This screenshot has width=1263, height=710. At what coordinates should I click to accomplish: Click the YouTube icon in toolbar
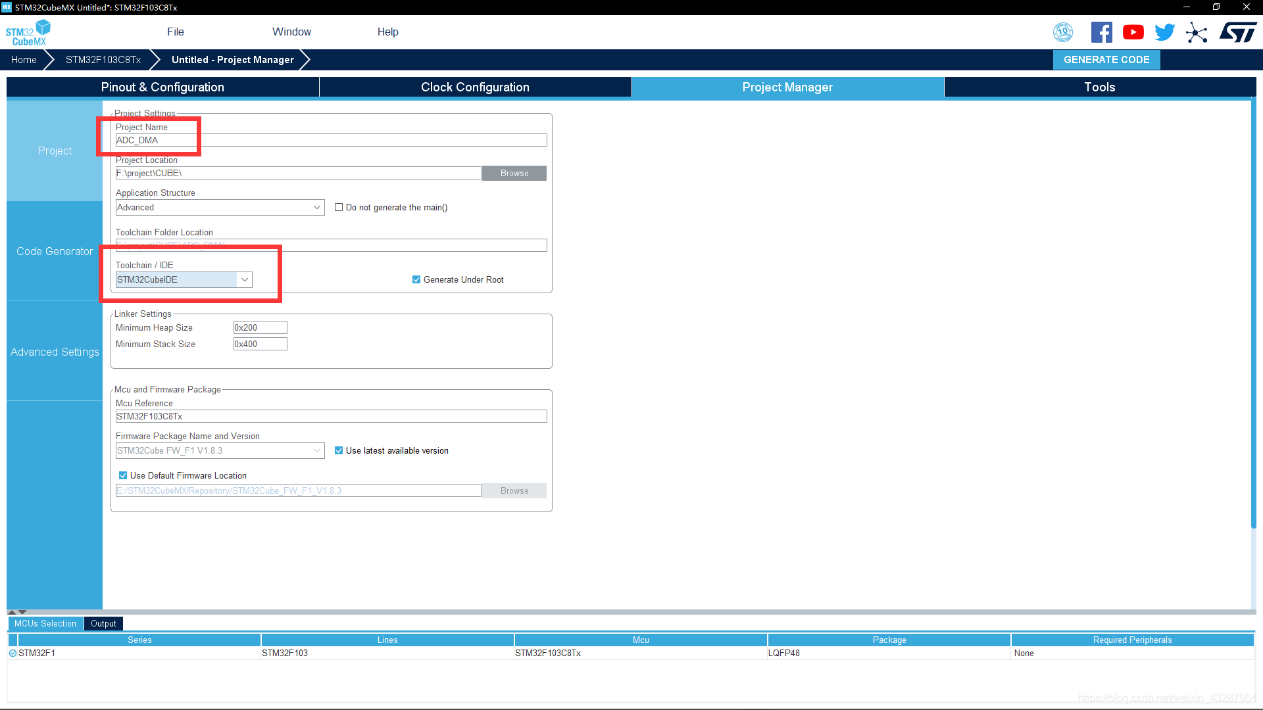click(x=1133, y=33)
